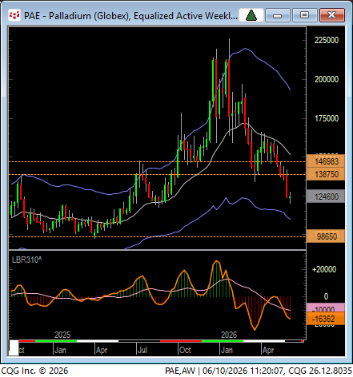353x377 pixels.
Task: Click the white scroll box at time axis start
Action: pyautogui.click(x=14, y=347)
